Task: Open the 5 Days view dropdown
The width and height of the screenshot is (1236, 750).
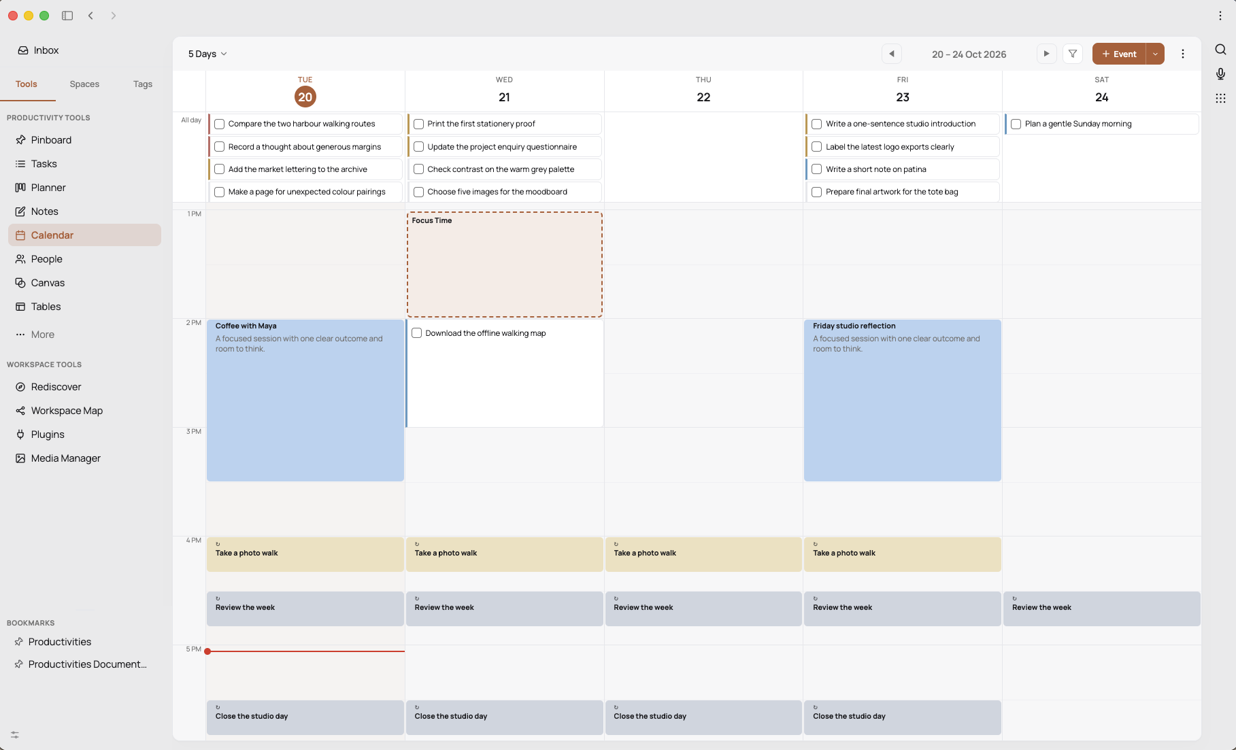Action: click(x=207, y=54)
